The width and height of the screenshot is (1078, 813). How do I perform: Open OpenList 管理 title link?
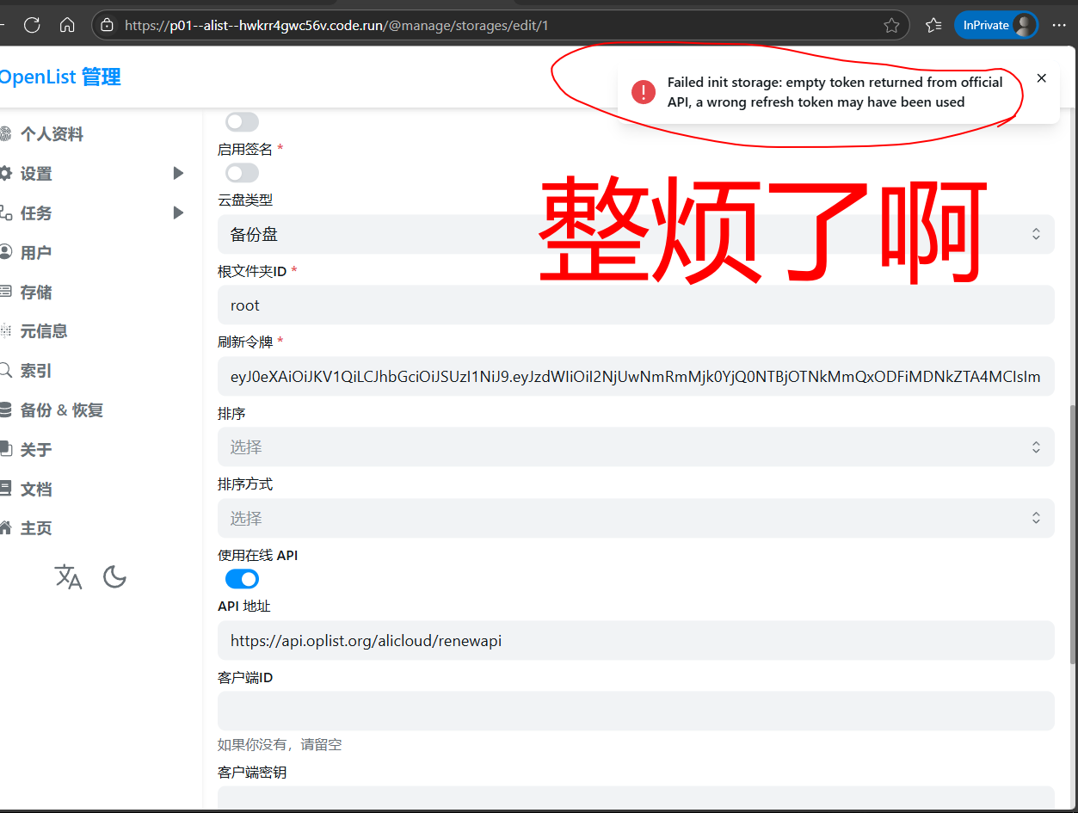coord(60,77)
